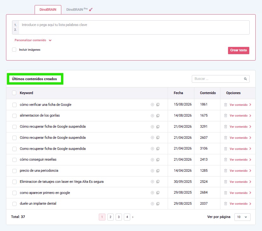Tick the select-all checkbox beside Keyword header
The width and height of the screenshot is (262, 231).
[x=14, y=93]
